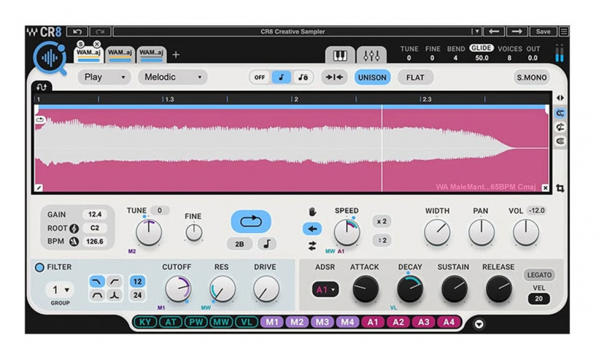Click the undo arrow in the top bar
The width and height of the screenshot is (599, 357).
[77, 31]
